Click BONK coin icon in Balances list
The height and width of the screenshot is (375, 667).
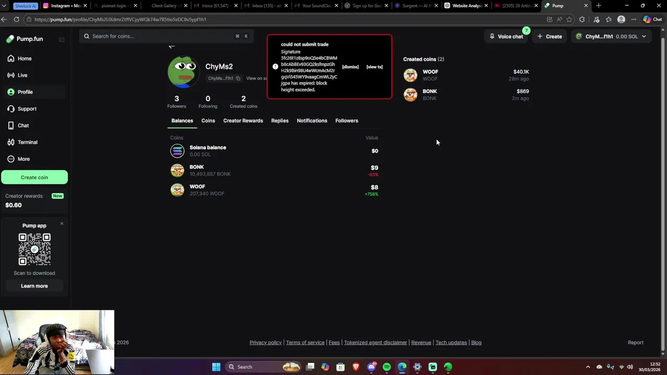point(177,170)
